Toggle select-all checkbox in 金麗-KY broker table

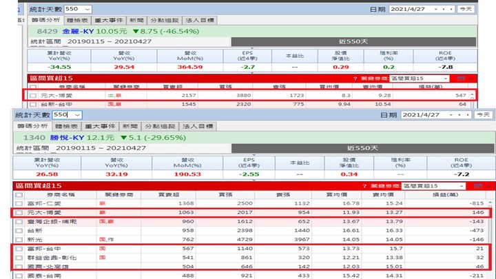coord(33,87)
